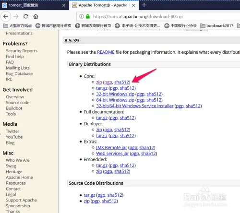Switch to the tomcat Baidu search tab
The width and height of the screenshot is (240, 213).
35,5
